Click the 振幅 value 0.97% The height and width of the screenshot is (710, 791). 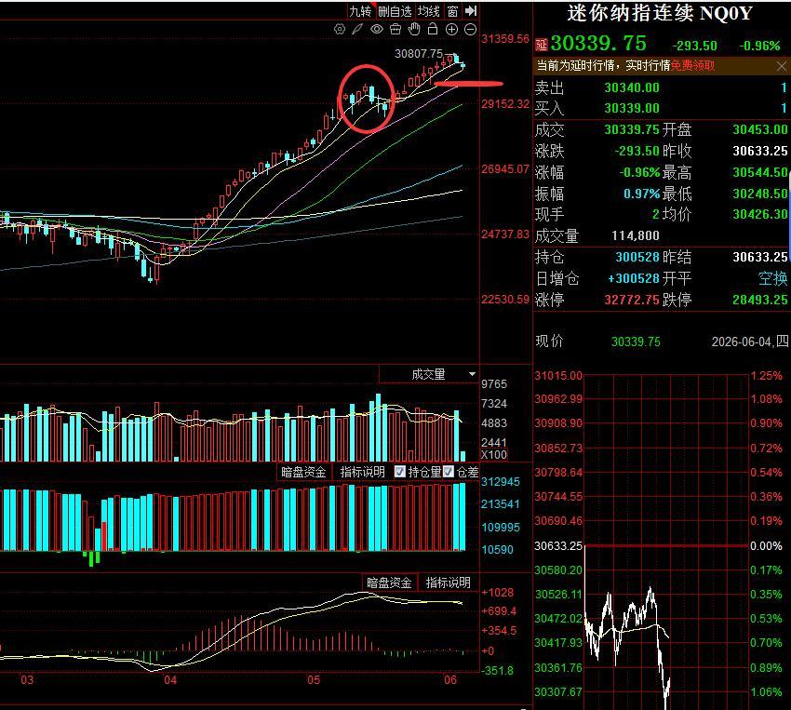(x=641, y=194)
